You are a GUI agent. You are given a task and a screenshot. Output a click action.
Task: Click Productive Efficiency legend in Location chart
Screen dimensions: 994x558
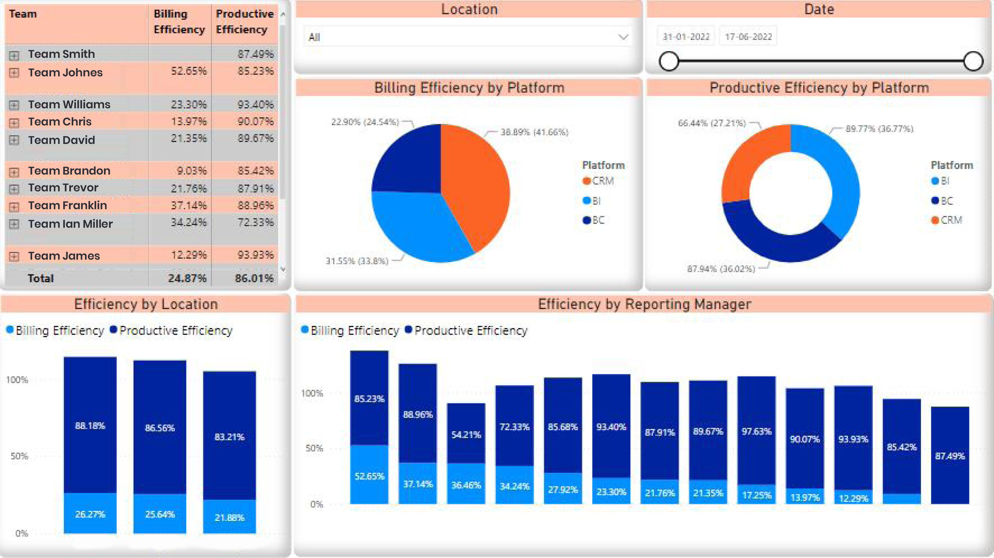(171, 331)
